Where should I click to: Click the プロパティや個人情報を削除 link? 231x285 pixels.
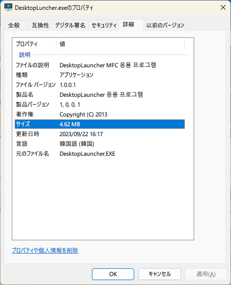tap(45, 251)
